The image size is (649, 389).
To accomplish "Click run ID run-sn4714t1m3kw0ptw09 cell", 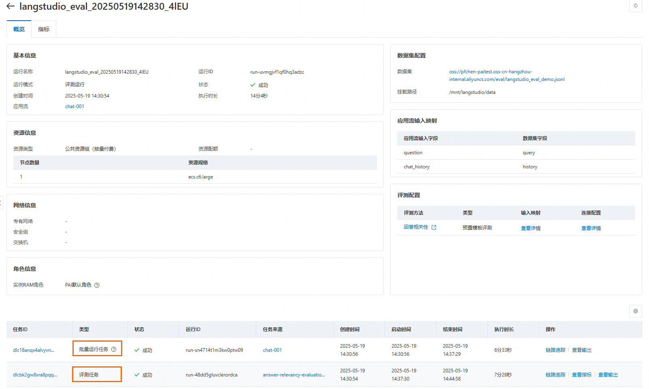I will pos(215,350).
